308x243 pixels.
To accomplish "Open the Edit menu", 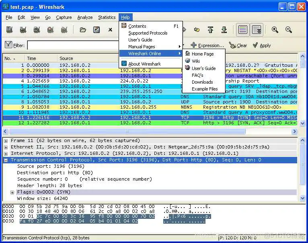I will click(21, 17).
